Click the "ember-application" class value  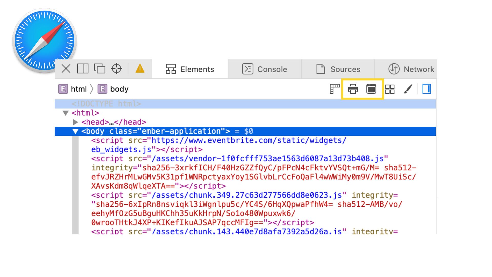click(181, 131)
